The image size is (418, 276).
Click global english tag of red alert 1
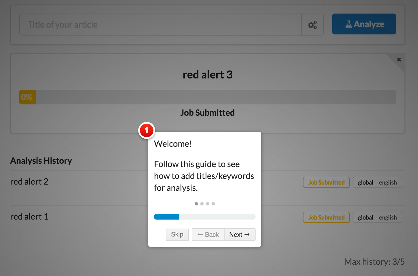tap(377, 217)
